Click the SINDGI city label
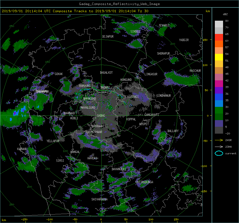239x223 pixels. [135, 32]
